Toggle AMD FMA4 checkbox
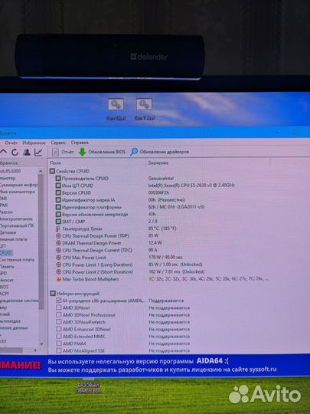310x414 pixels. click(58, 343)
